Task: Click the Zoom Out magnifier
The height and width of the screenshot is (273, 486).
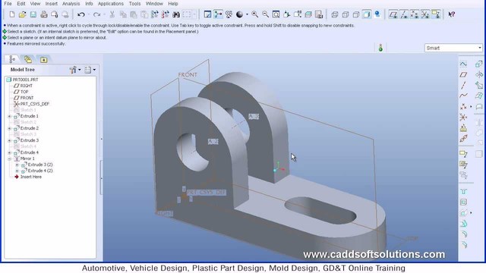Action: 265,14
